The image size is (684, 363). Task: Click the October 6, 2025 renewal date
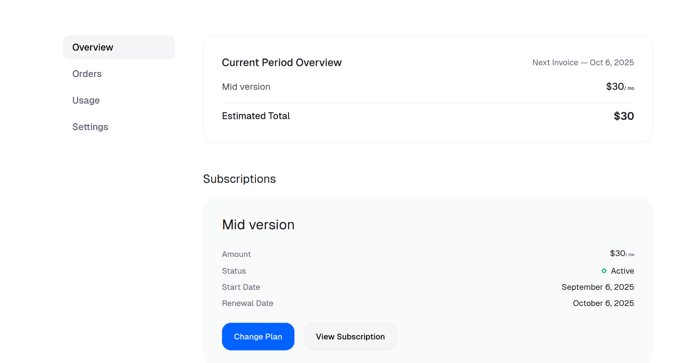[603, 303]
